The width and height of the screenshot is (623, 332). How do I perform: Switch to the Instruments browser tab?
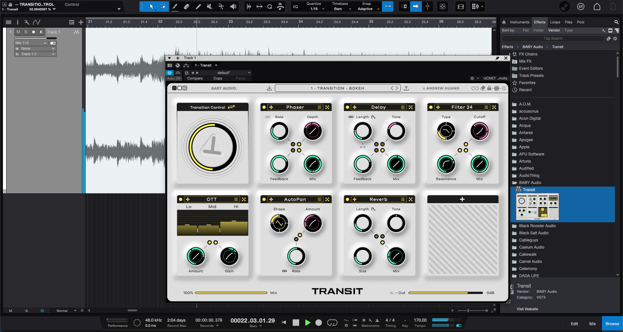519,22
